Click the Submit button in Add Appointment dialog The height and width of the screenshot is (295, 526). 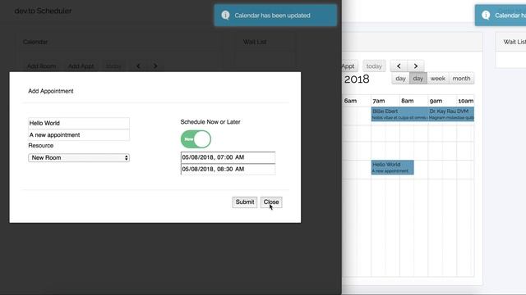coord(245,202)
